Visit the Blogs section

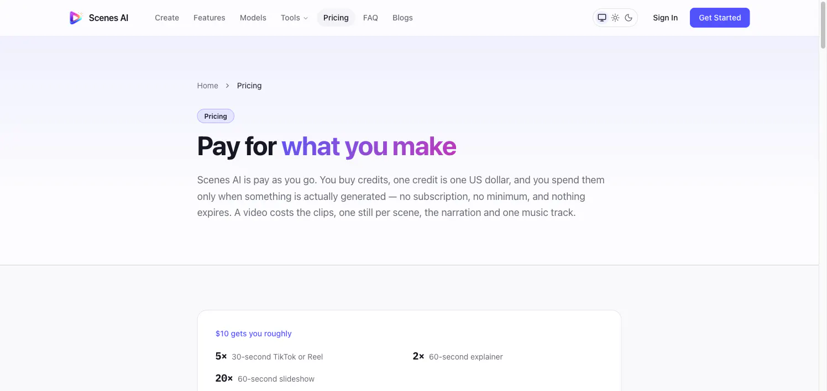click(x=402, y=18)
